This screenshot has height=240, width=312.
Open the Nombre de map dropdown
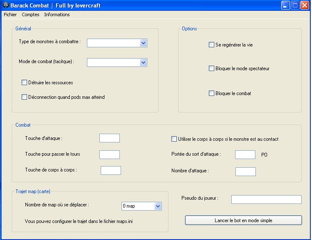pos(158,206)
